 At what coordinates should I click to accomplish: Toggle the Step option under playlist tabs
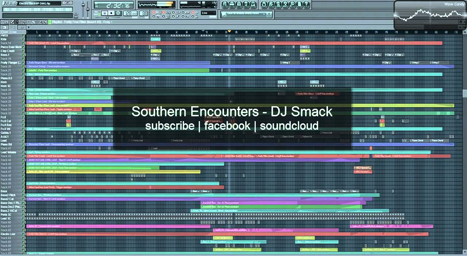click(x=5, y=32)
